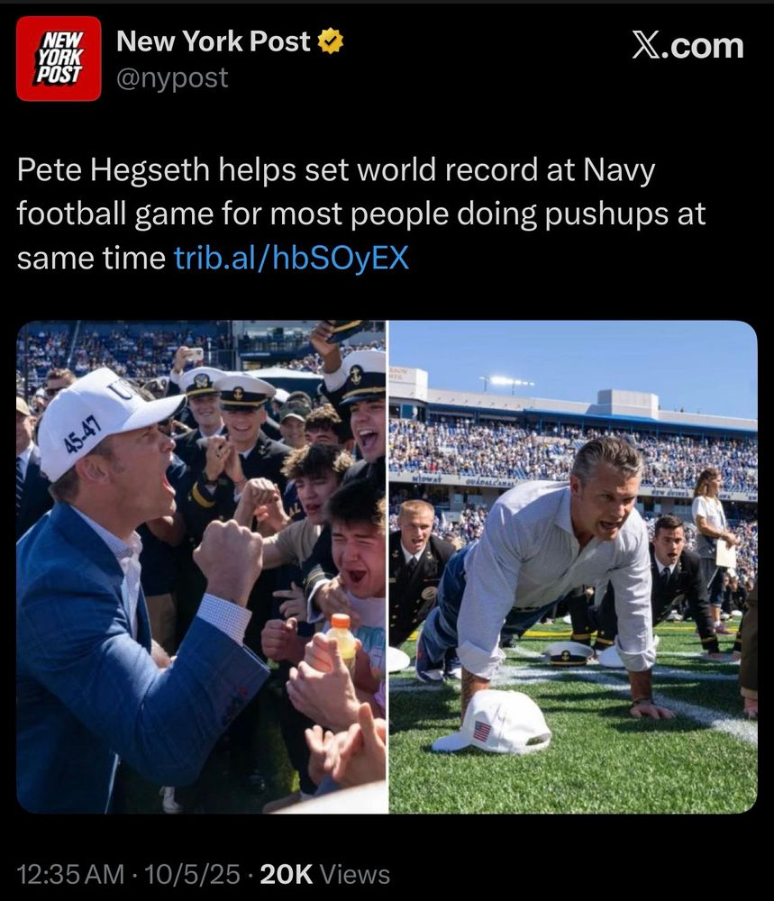Open the left photo of the cheering crowd
This screenshot has height=901, width=774.
pyautogui.click(x=201, y=567)
